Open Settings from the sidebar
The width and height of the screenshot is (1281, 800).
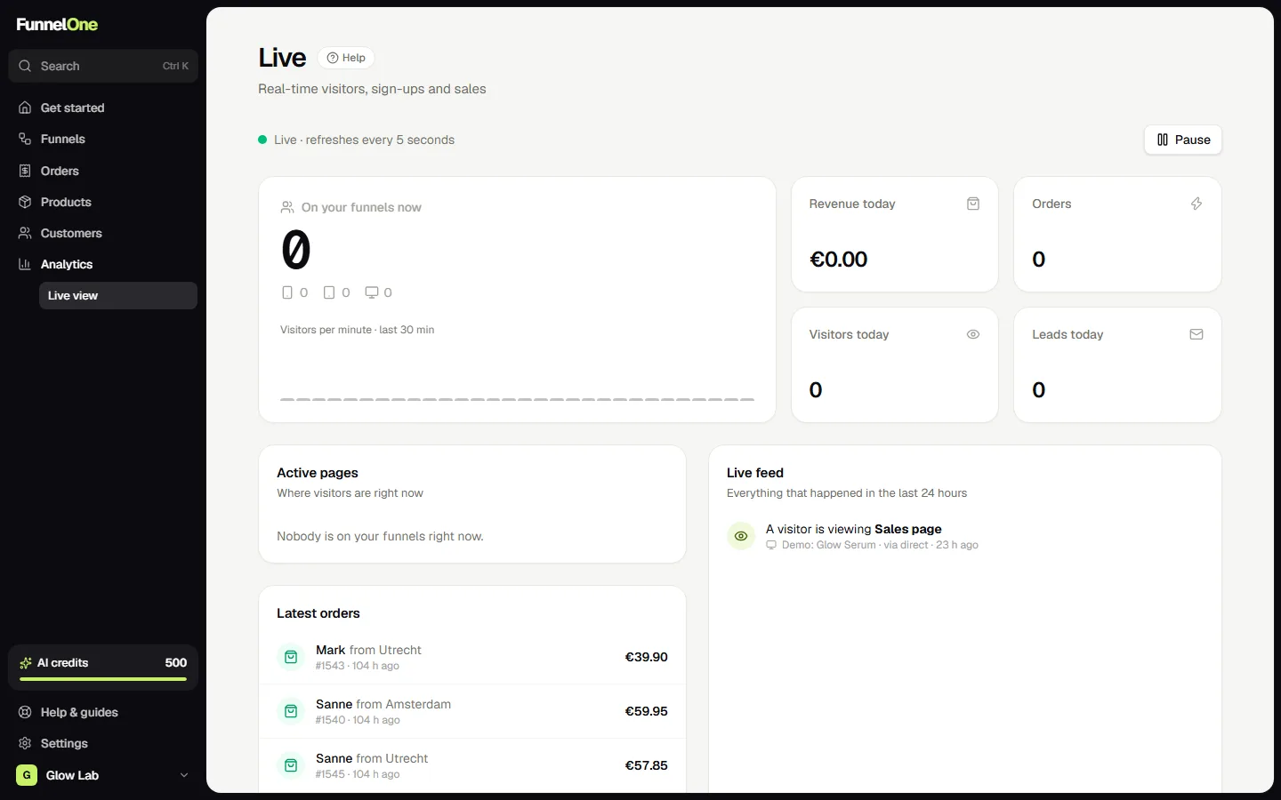point(103,743)
